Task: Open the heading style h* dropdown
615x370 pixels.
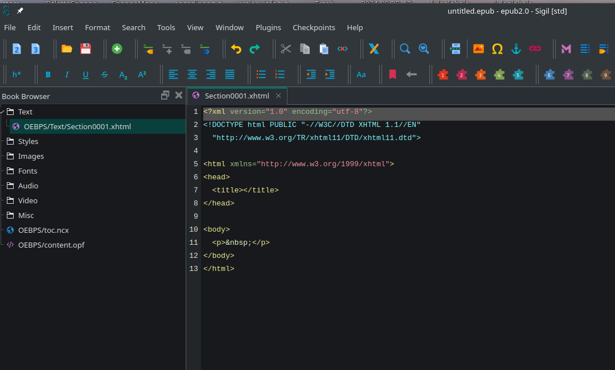Action: point(17,75)
